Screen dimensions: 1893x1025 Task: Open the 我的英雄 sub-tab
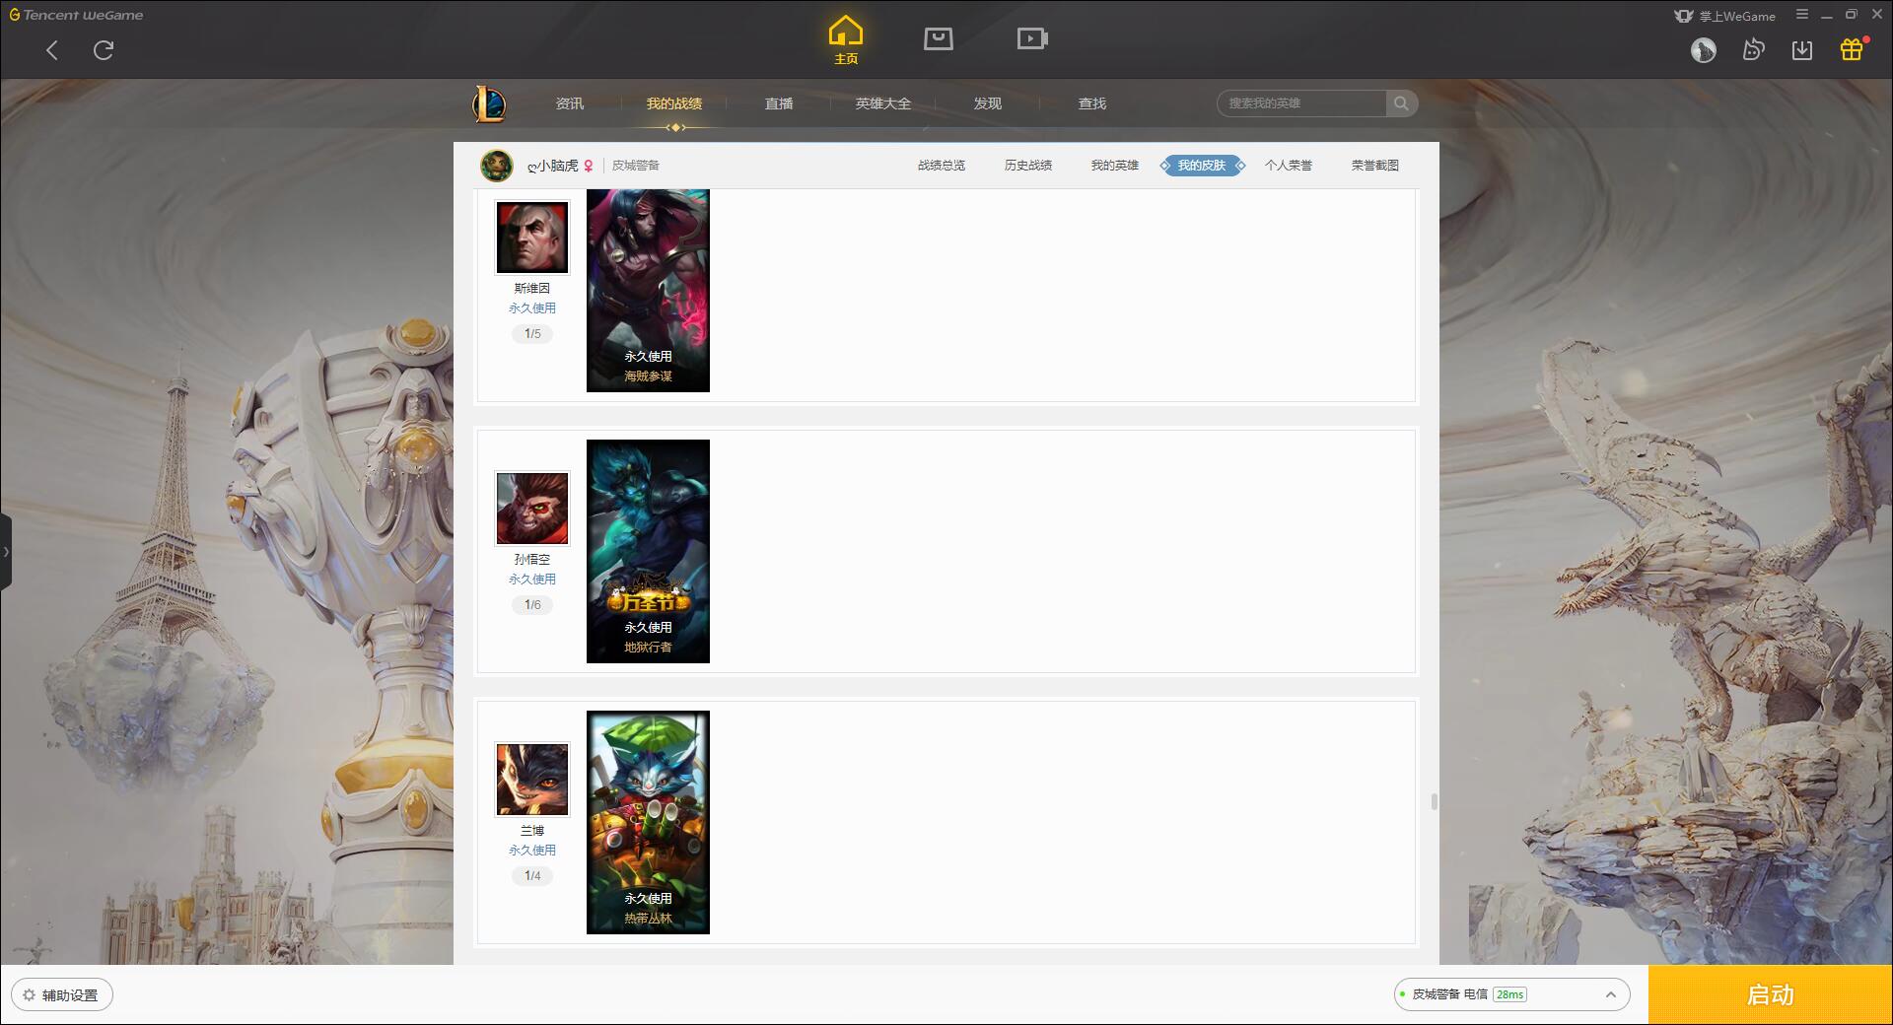click(1115, 166)
